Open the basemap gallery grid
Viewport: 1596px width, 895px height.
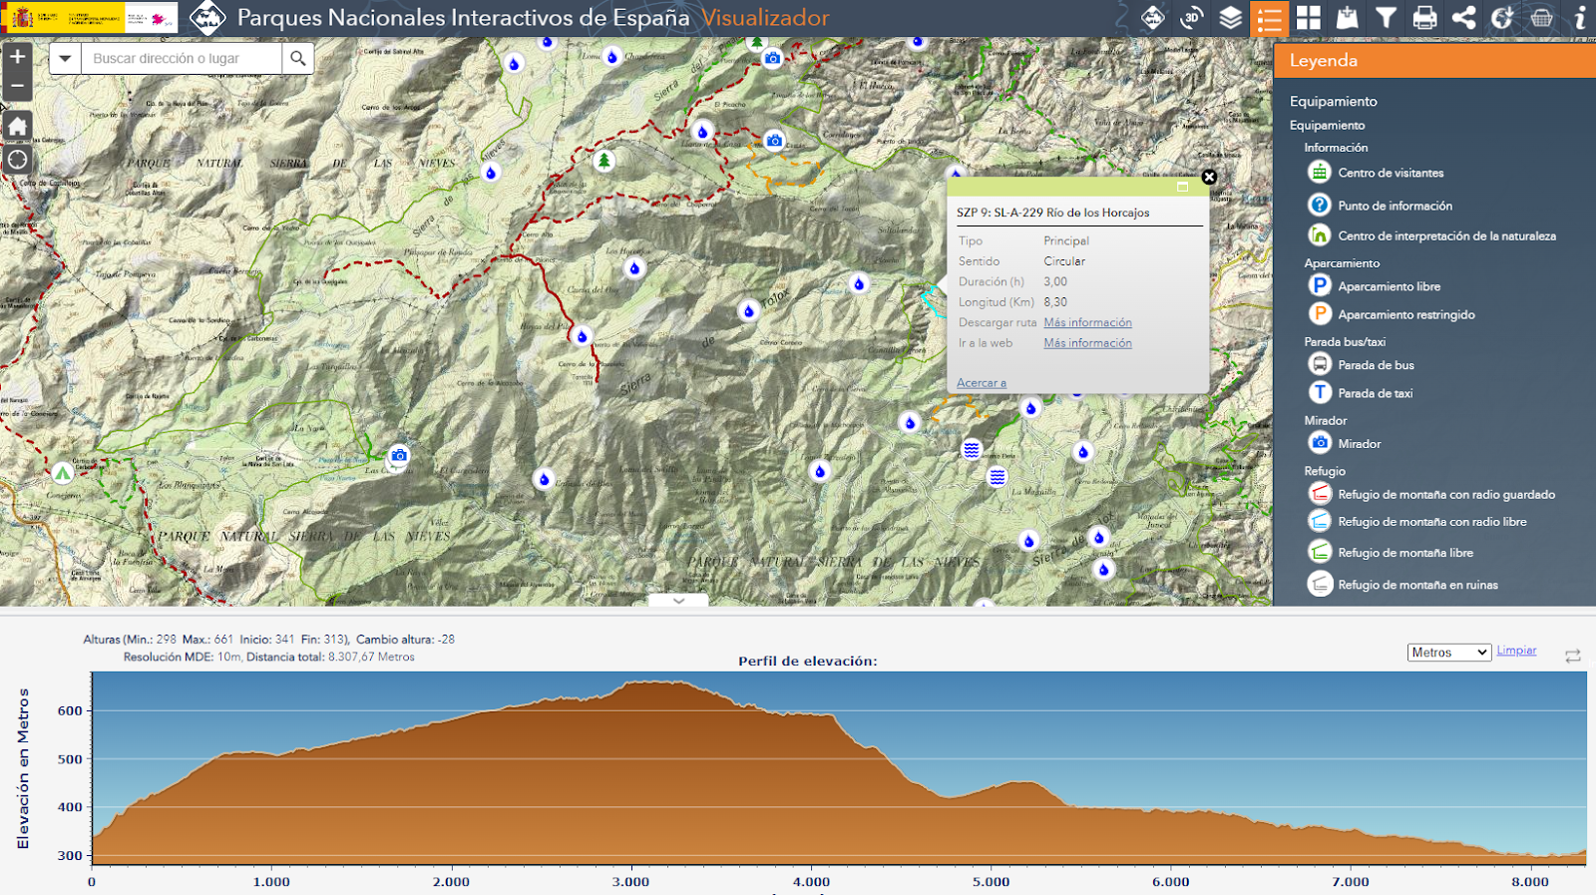coord(1309,18)
